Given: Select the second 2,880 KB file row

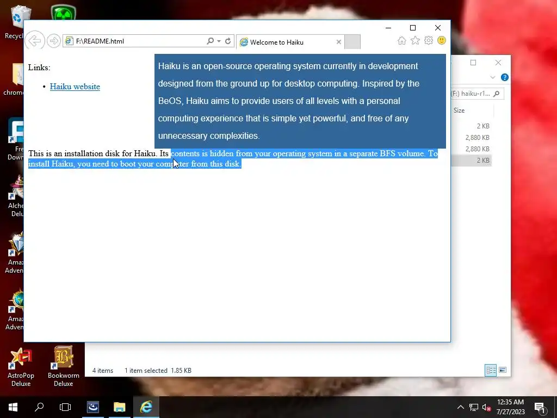Looking at the screenshot, I should coord(472,149).
